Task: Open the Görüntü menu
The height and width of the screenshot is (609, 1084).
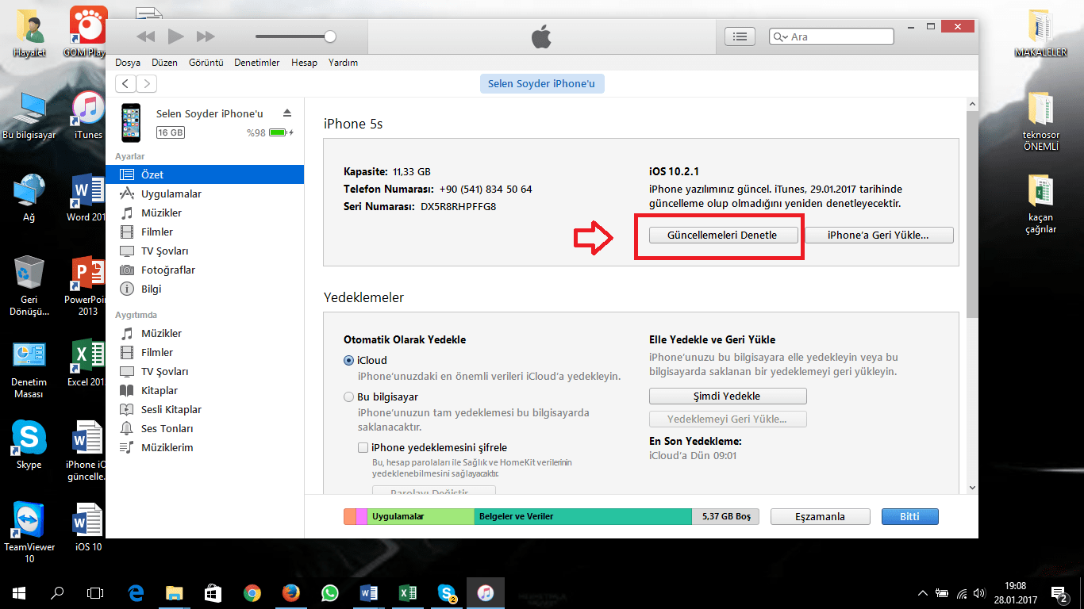Action: [206, 63]
